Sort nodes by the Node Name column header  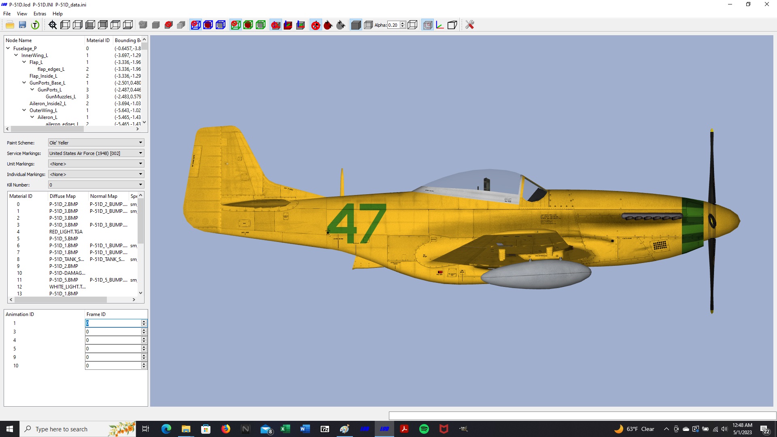44,40
